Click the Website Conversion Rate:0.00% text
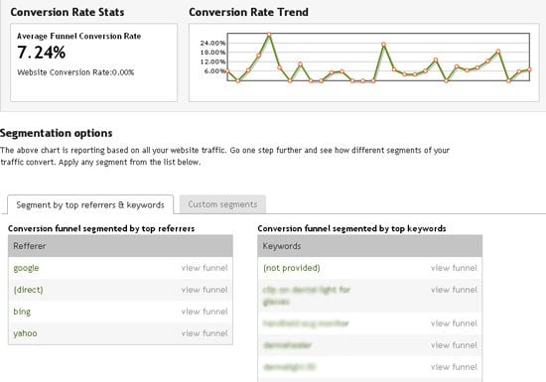The image size is (546, 382). [75, 72]
